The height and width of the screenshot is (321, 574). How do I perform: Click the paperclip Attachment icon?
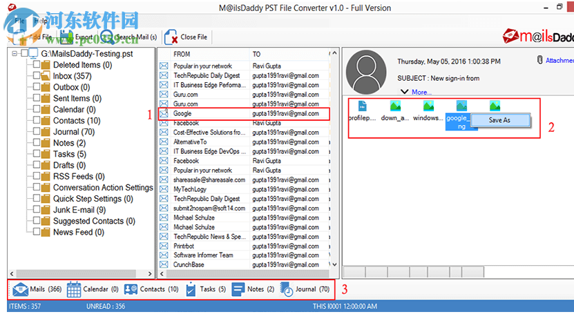(539, 60)
